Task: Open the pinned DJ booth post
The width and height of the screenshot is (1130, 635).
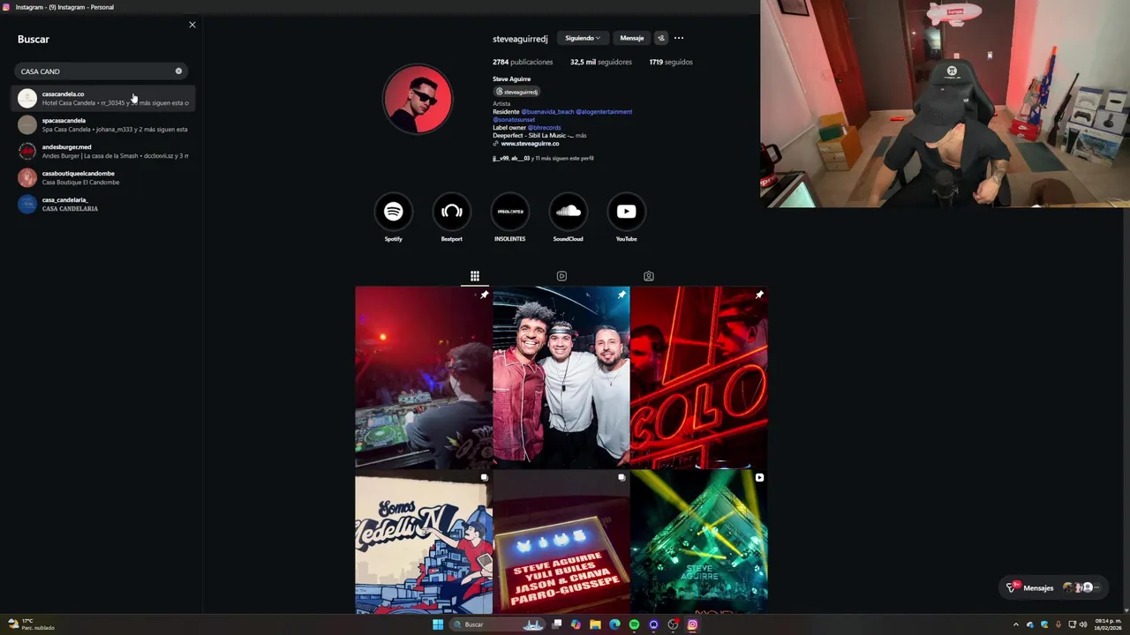Action: (424, 377)
